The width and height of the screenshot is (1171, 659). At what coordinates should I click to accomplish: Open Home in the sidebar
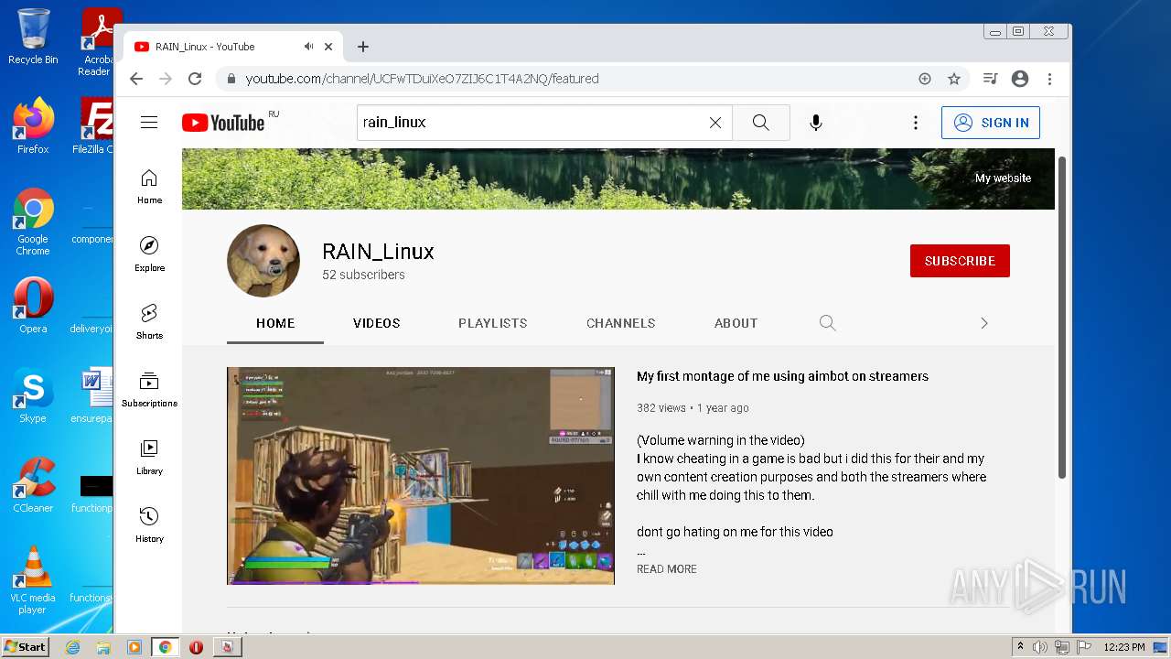tap(149, 187)
